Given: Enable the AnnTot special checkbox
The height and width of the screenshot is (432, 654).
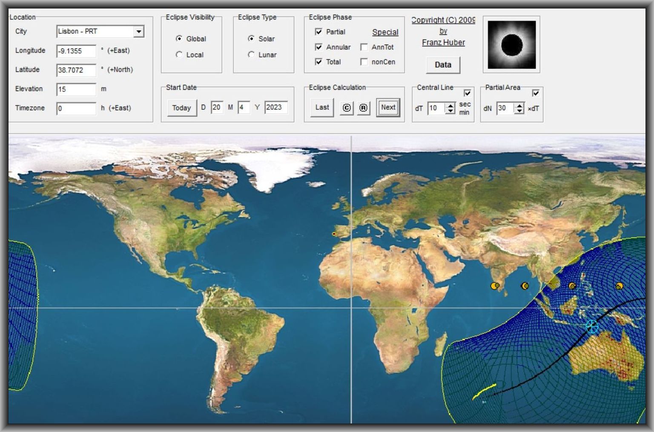Looking at the screenshot, I should point(364,47).
